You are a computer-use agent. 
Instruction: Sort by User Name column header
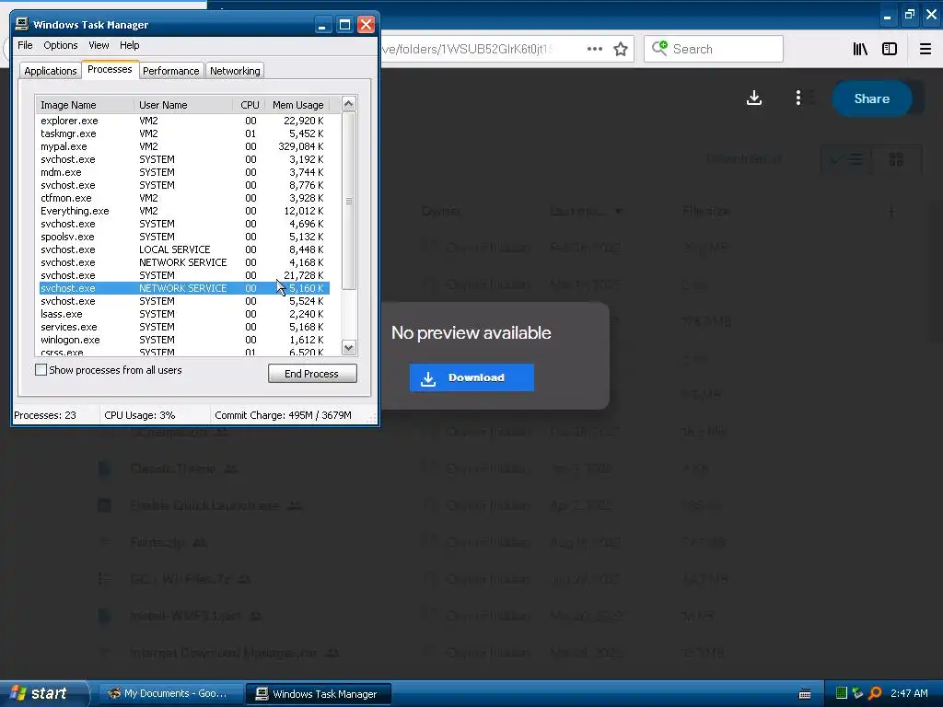183,105
